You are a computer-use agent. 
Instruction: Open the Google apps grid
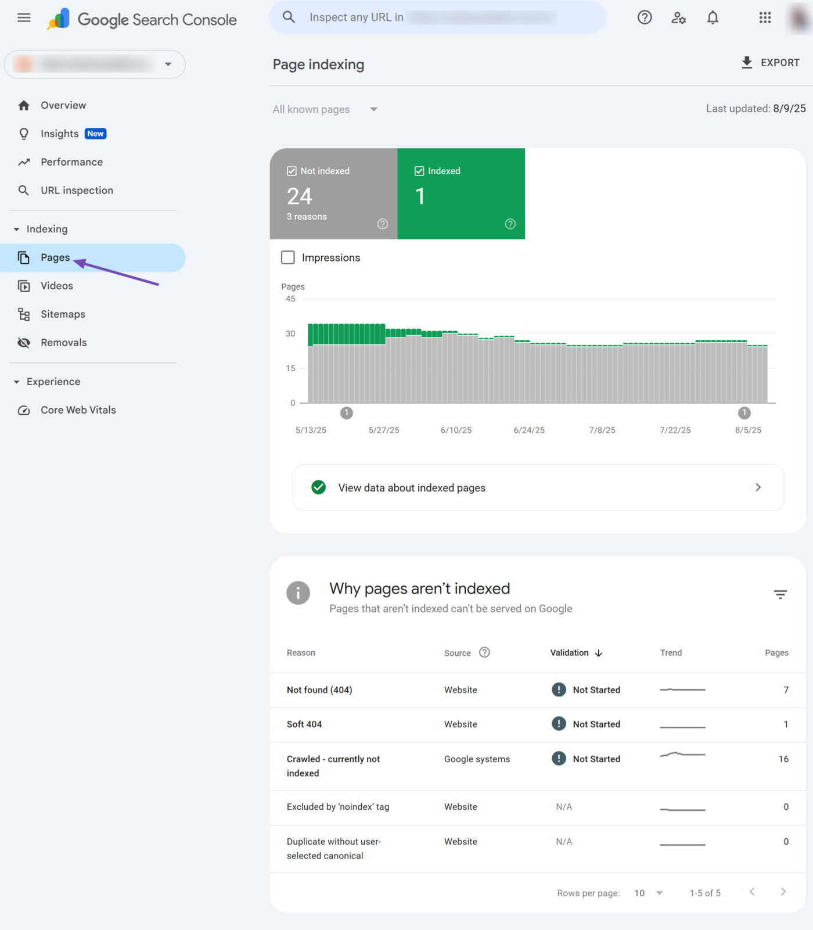coord(765,17)
